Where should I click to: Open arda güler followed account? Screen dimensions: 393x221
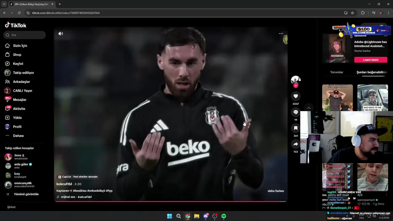(x=21, y=166)
